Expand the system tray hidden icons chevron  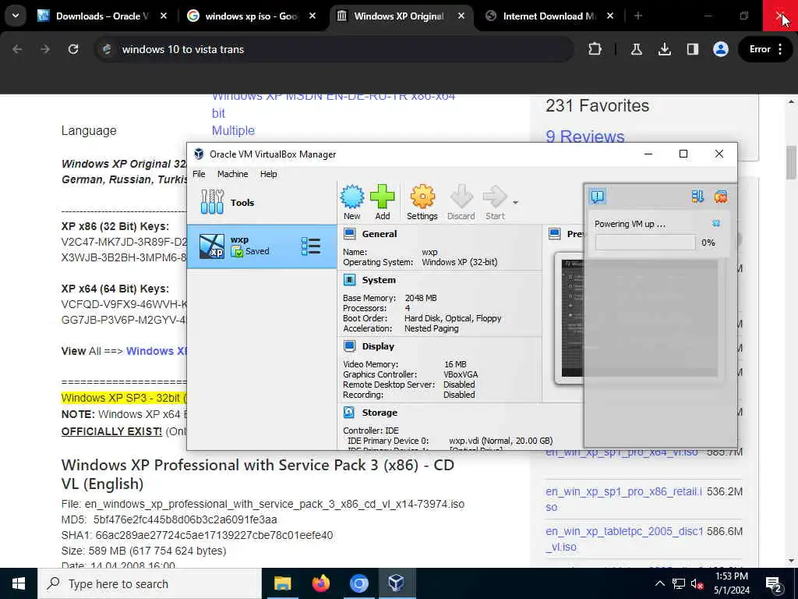tap(659, 583)
